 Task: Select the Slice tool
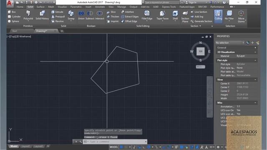[111, 12]
